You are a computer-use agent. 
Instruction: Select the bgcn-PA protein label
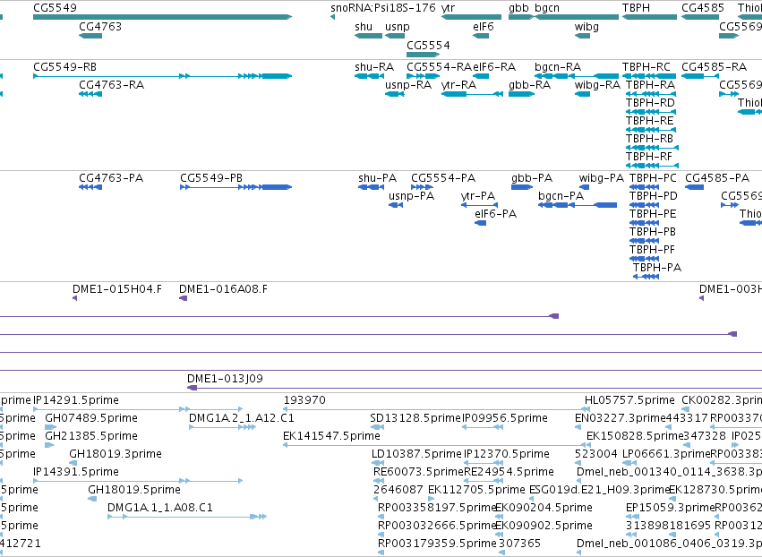[561, 196]
